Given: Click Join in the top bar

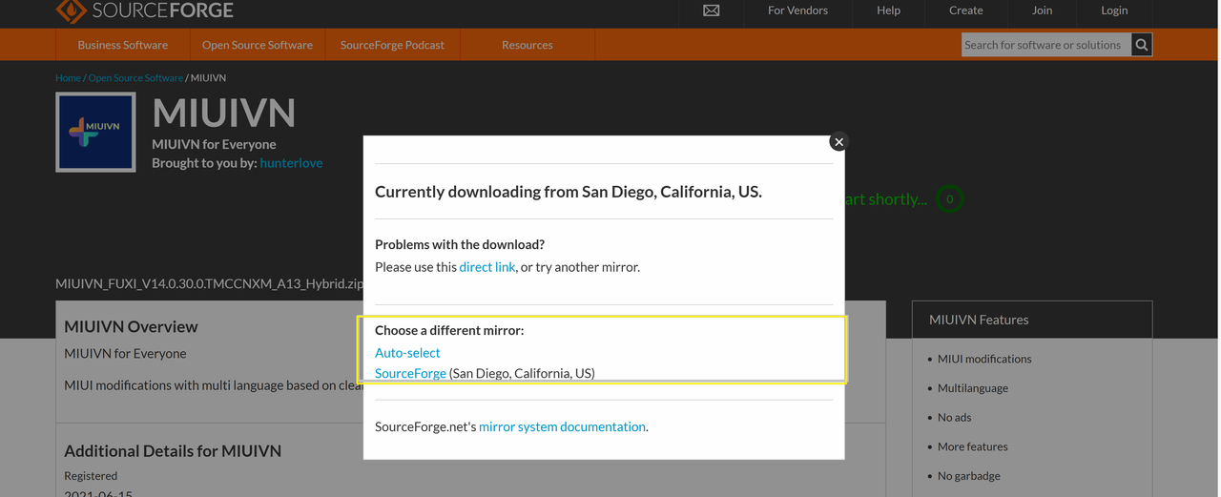Looking at the screenshot, I should click(1042, 10).
